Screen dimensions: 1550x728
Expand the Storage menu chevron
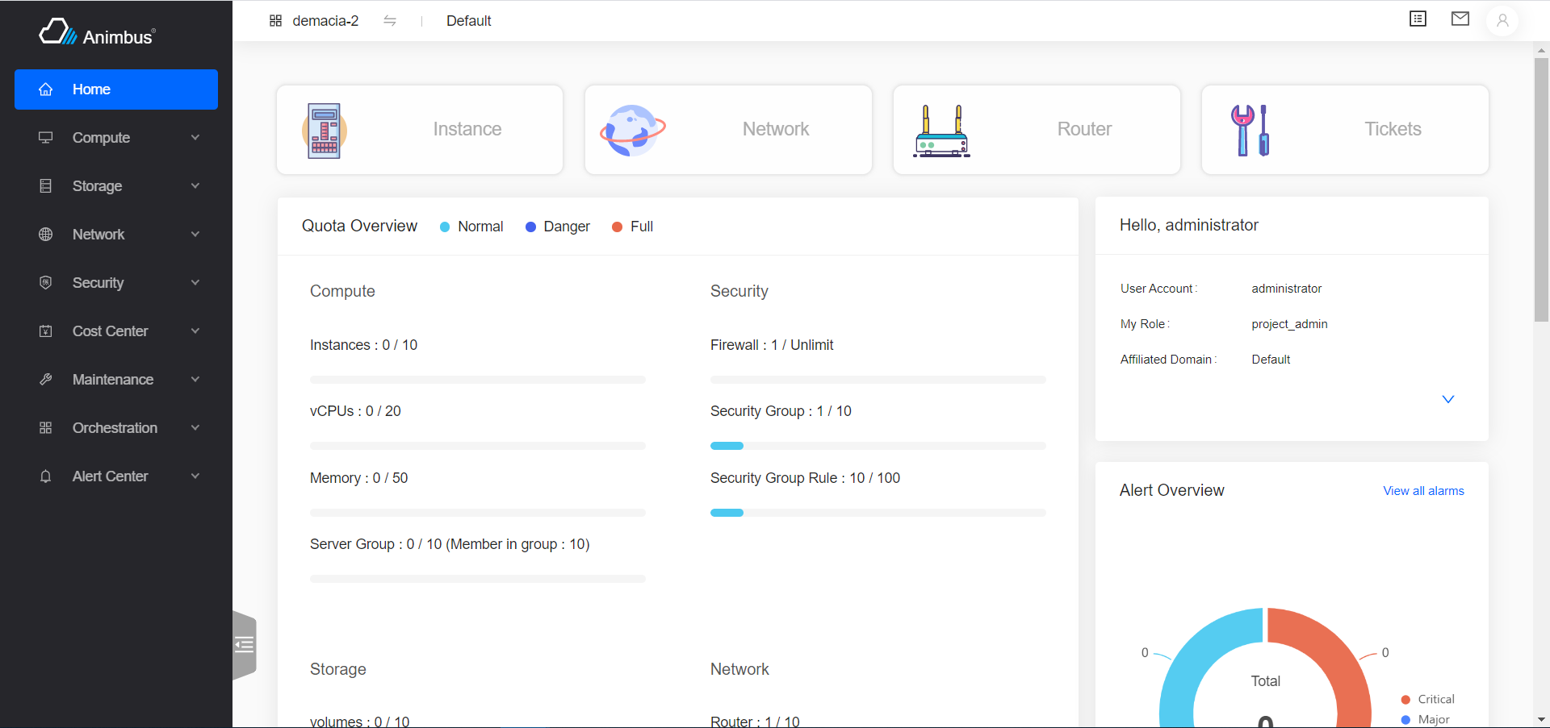(195, 186)
